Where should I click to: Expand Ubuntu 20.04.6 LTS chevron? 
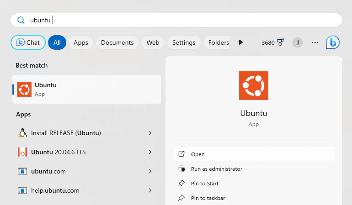click(150, 152)
